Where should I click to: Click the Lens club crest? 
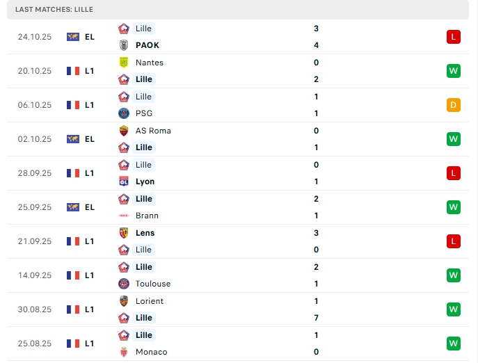pos(124,233)
